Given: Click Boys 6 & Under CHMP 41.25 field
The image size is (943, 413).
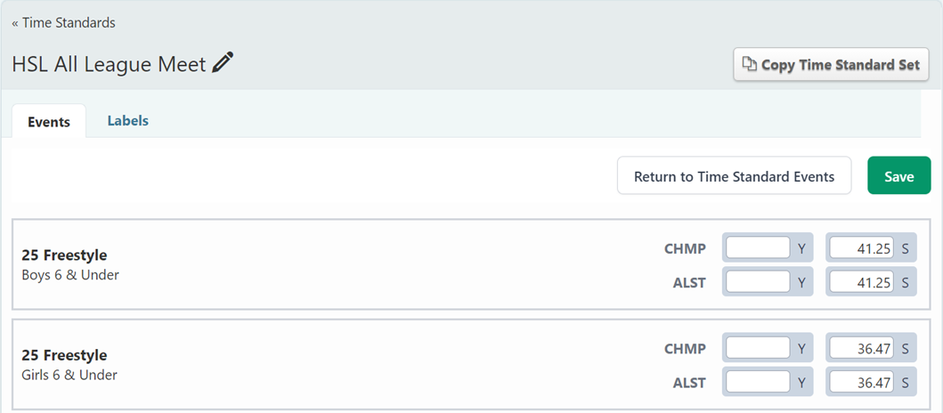Looking at the screenshot, I should (x=861, y=249).
